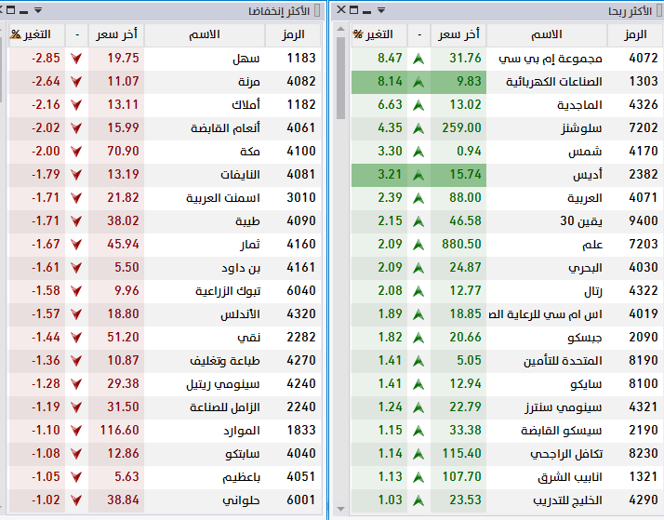Click the green up arrow for جبسكو
The height and width of the screenshot is (520, 664).
click(418, 338)
